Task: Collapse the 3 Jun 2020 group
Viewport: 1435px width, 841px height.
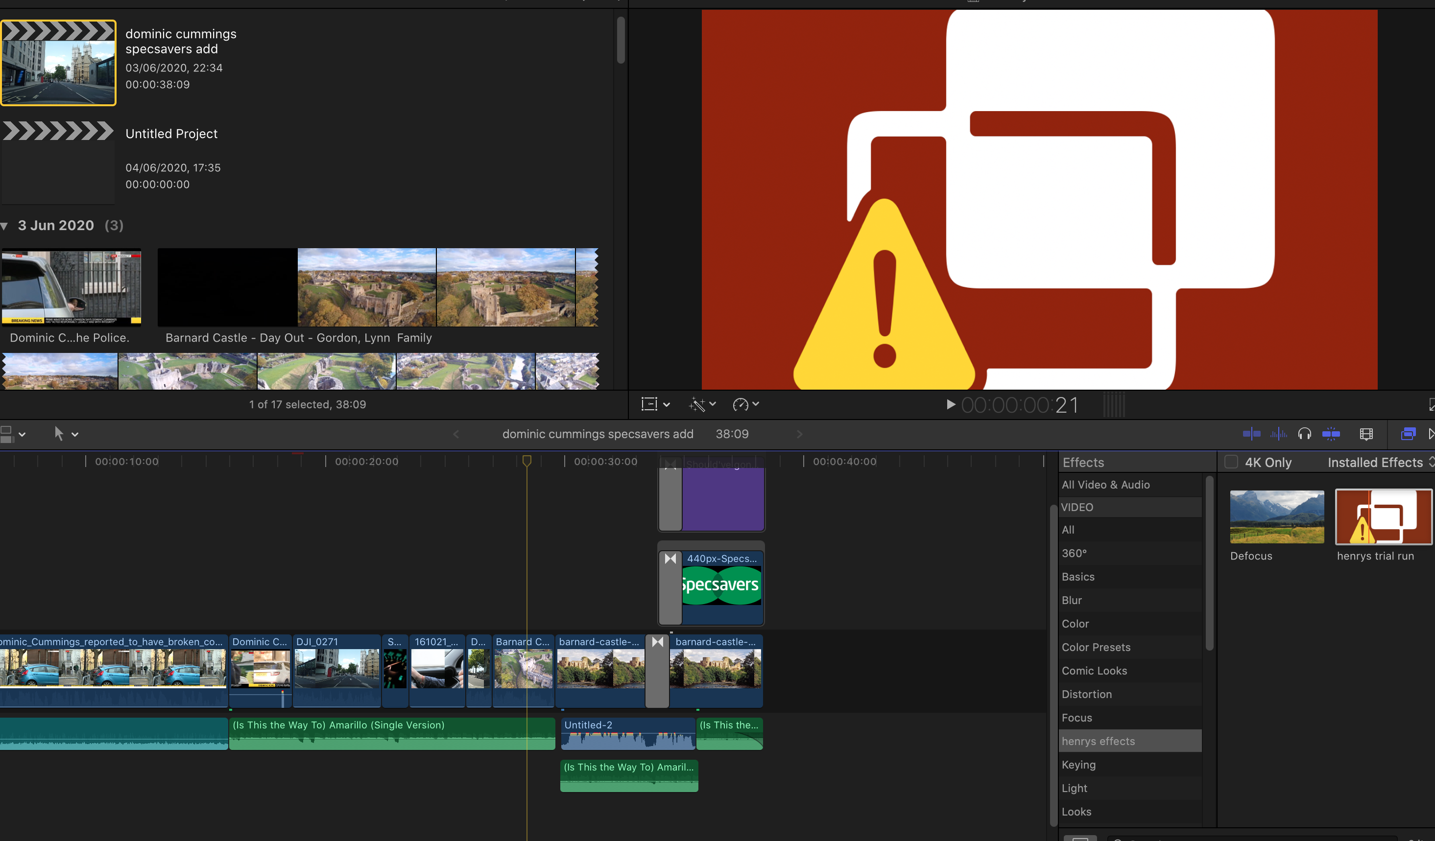Action: click(x=4, y=227)
